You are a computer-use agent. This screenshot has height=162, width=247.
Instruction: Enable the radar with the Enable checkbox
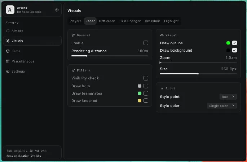pos(146,43)
